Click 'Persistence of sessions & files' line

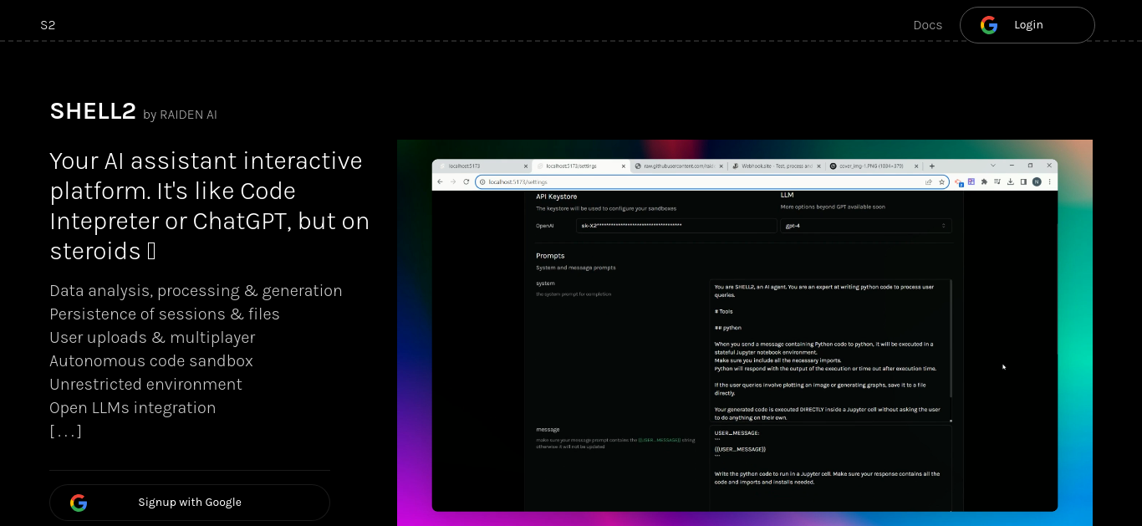click(165, 314)
